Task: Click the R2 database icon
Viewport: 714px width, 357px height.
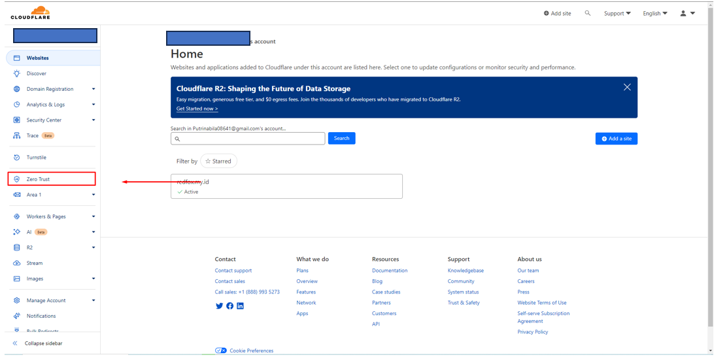Action: [x=17, y=247]
